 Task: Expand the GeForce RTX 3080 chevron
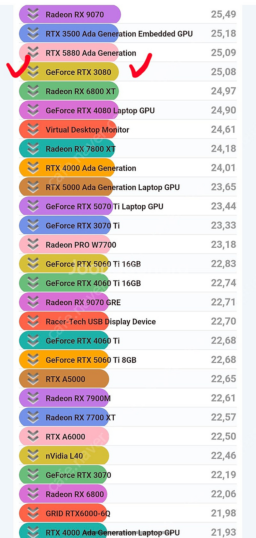33,71
